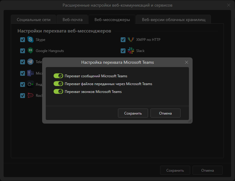
Task: Click the Teams dialog resize grip
Action: 190,121
